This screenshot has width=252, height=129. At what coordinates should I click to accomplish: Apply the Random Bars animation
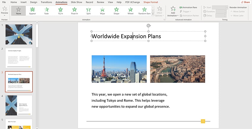pos(144,11)
